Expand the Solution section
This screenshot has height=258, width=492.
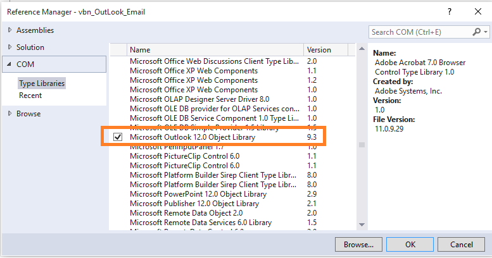pos(9,47)
